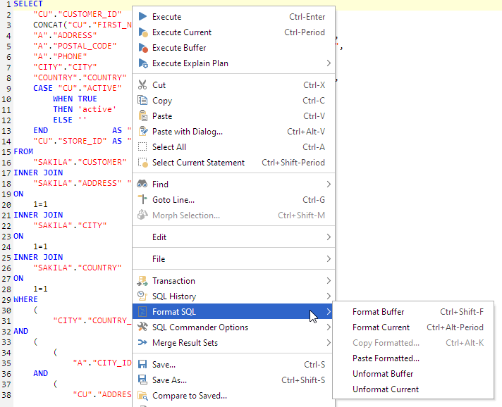
Task: Click Unformat Current in submenu
Action: point(386,389)
